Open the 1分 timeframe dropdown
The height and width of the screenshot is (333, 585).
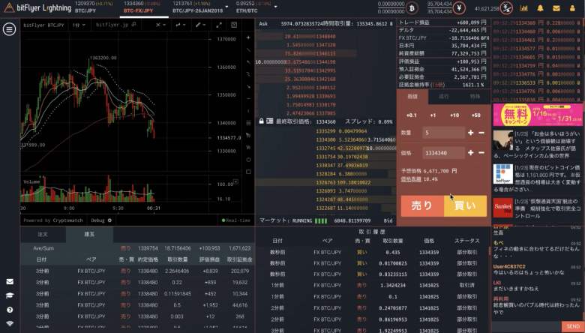coord(79,25)
